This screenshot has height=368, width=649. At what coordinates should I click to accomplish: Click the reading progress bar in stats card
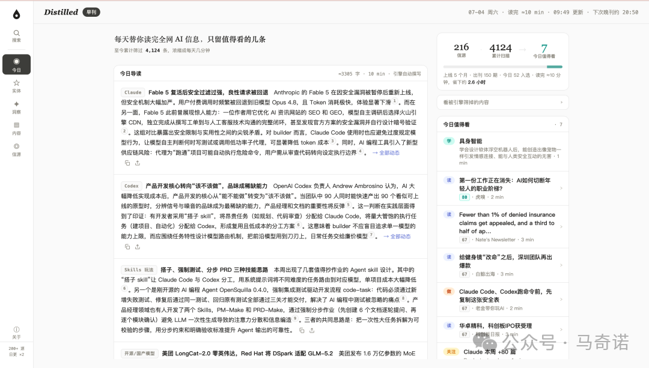(502, 67)
